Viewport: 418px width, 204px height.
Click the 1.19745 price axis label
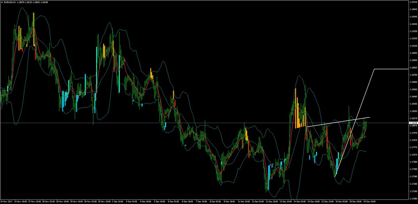click(413, 2)
